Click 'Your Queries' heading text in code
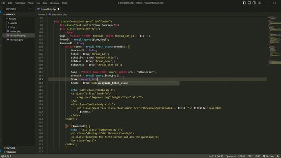 (104, 25)
